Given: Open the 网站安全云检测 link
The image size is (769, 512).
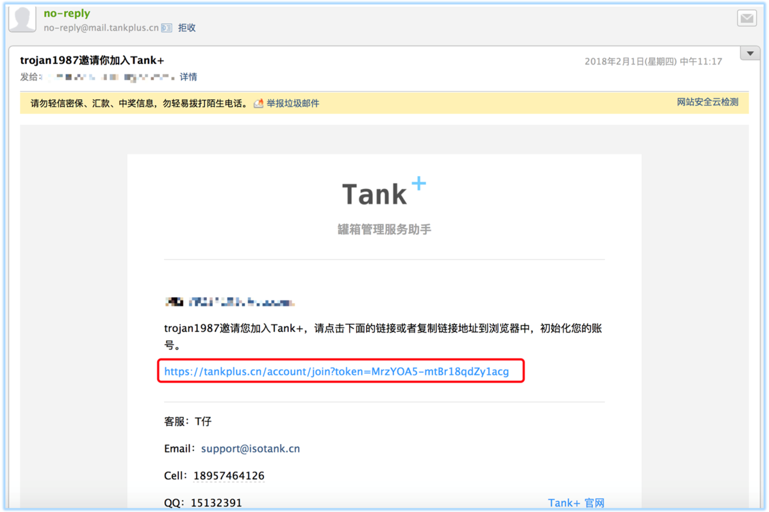Looking at the screenshot, I should (707, 102).
